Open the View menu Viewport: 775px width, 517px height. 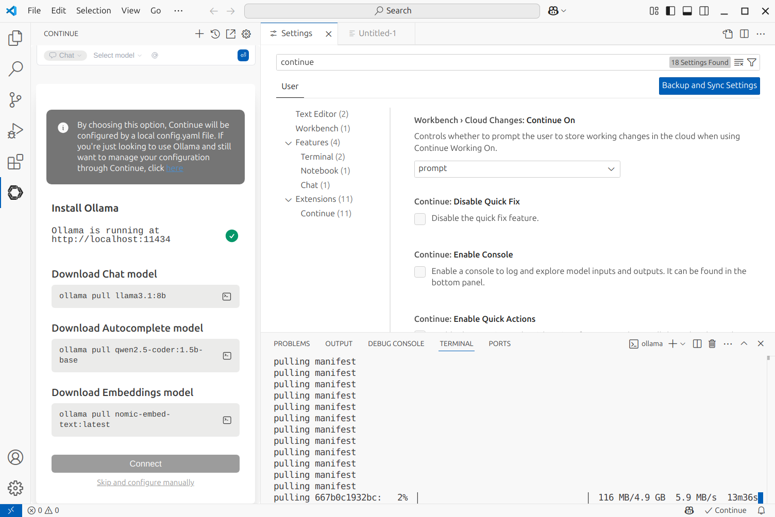click(x=130, y=11)
